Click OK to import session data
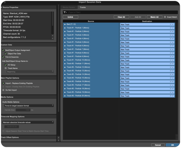The image size is (181, 148). click(173, 145)
